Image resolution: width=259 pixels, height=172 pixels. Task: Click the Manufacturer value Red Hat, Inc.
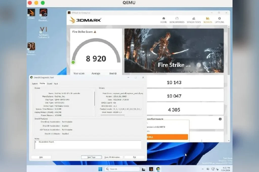(x=60, y=96)
